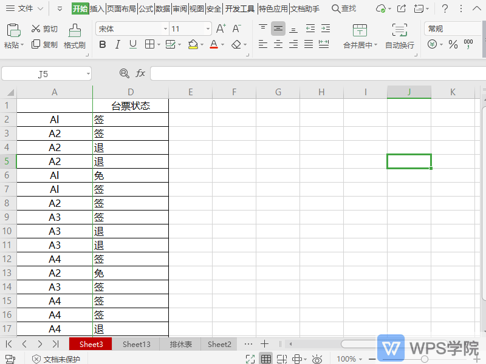Click the new sheet plus button
The width and height of the screenshot is (486, 364).
pyautogui.click(x=265, y=344)
